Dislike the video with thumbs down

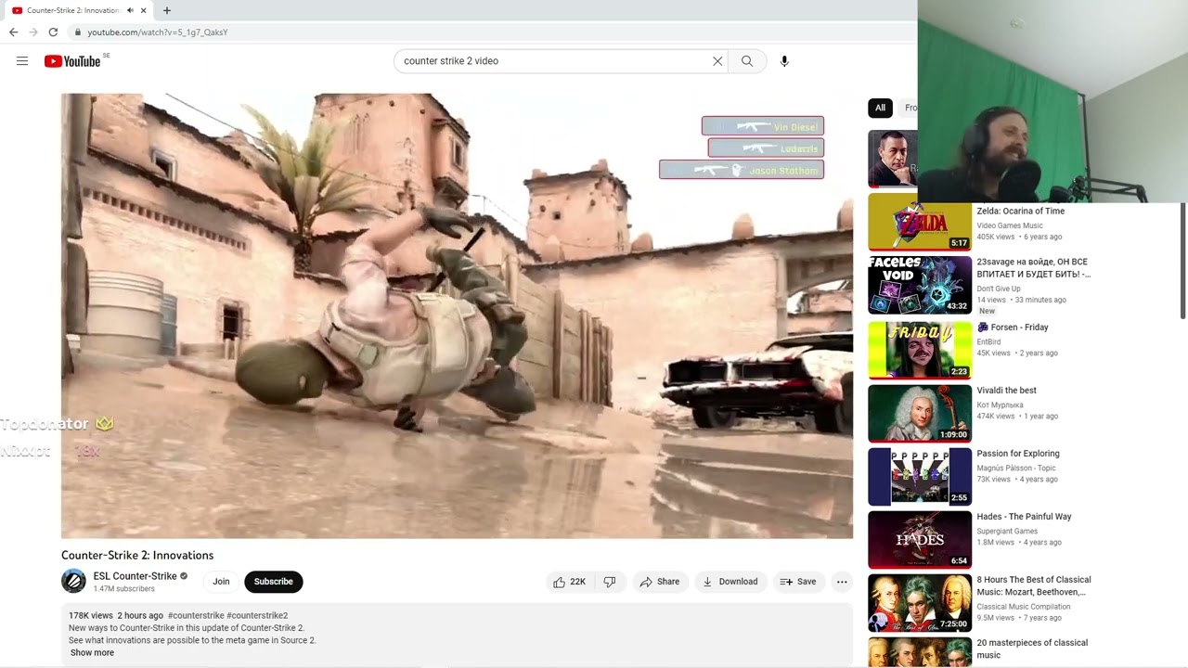coord(610,582)
